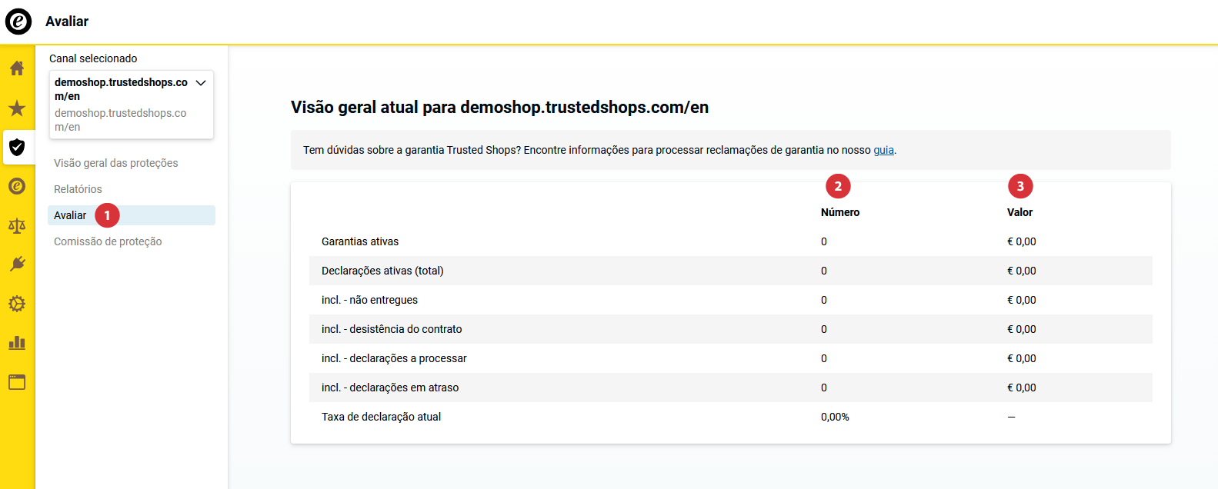Open the bar chart statistics icon
The image size is (1218, 489).
click(x=17, y=343)
